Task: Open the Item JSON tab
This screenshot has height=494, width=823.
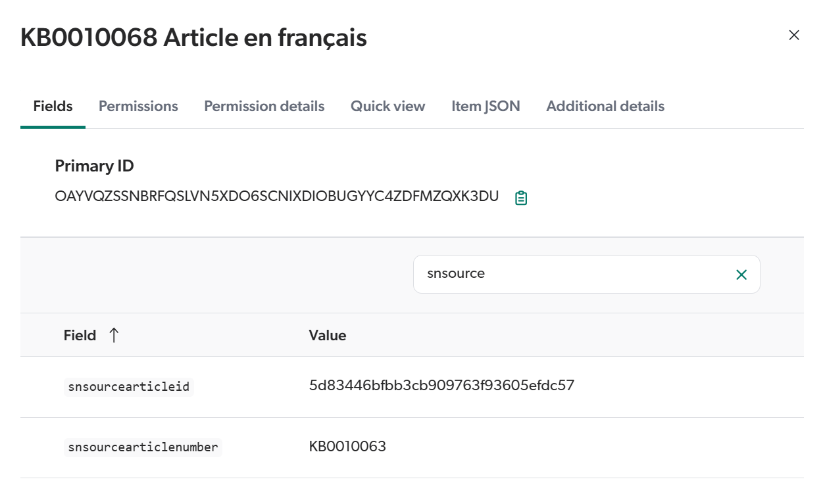Action: click(486, 106)
